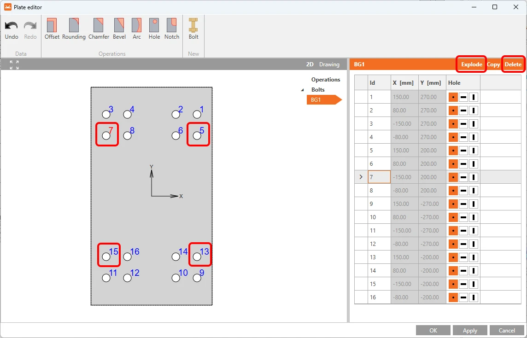527x338 pixels.
Task: Select bolt hole 5 in the drawing
Action: pyautogui.click(x=197, y=136)
